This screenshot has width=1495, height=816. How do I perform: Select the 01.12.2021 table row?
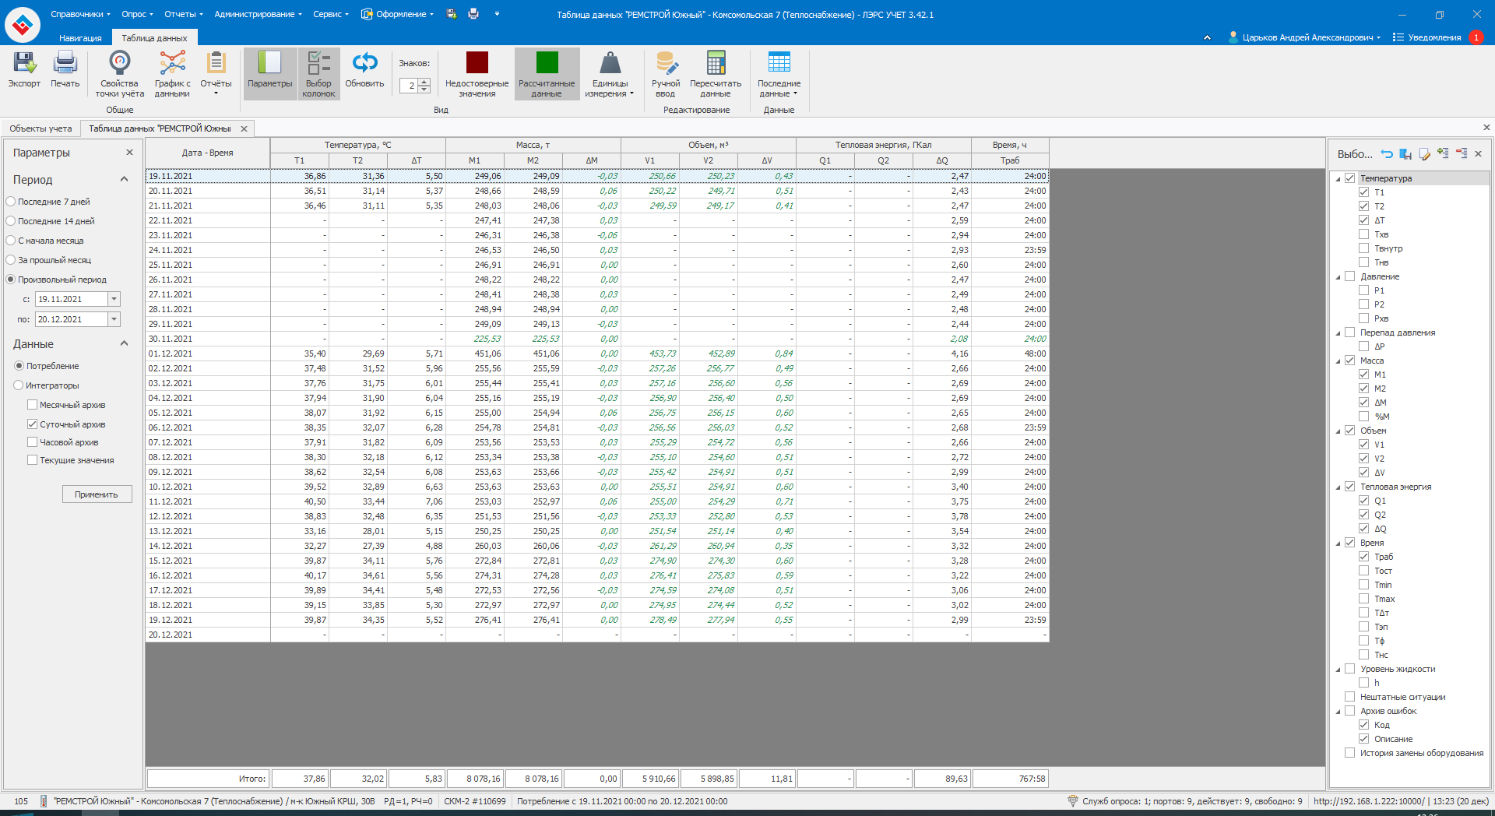597,353
